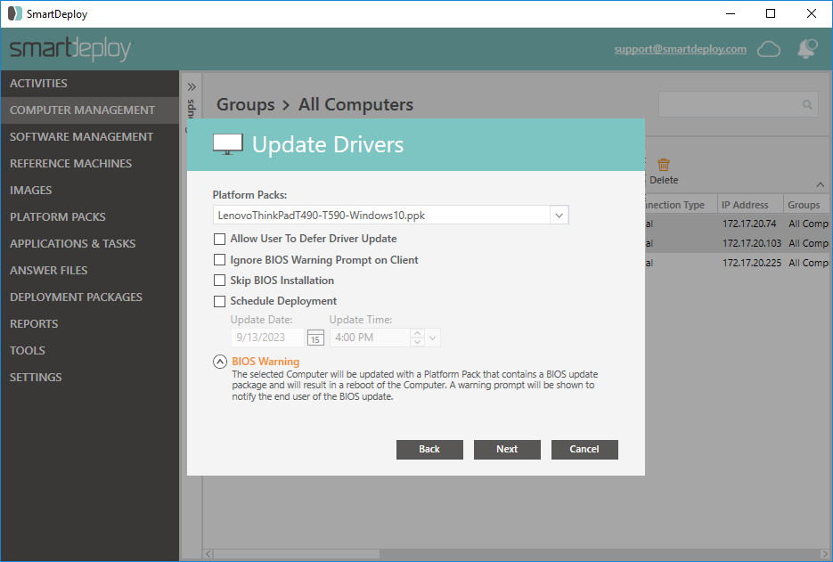Image resolution: width=833 pixels, height=562 pixels.
Task: Open support@smartdeploy.com email link
Action: [680, 49]
